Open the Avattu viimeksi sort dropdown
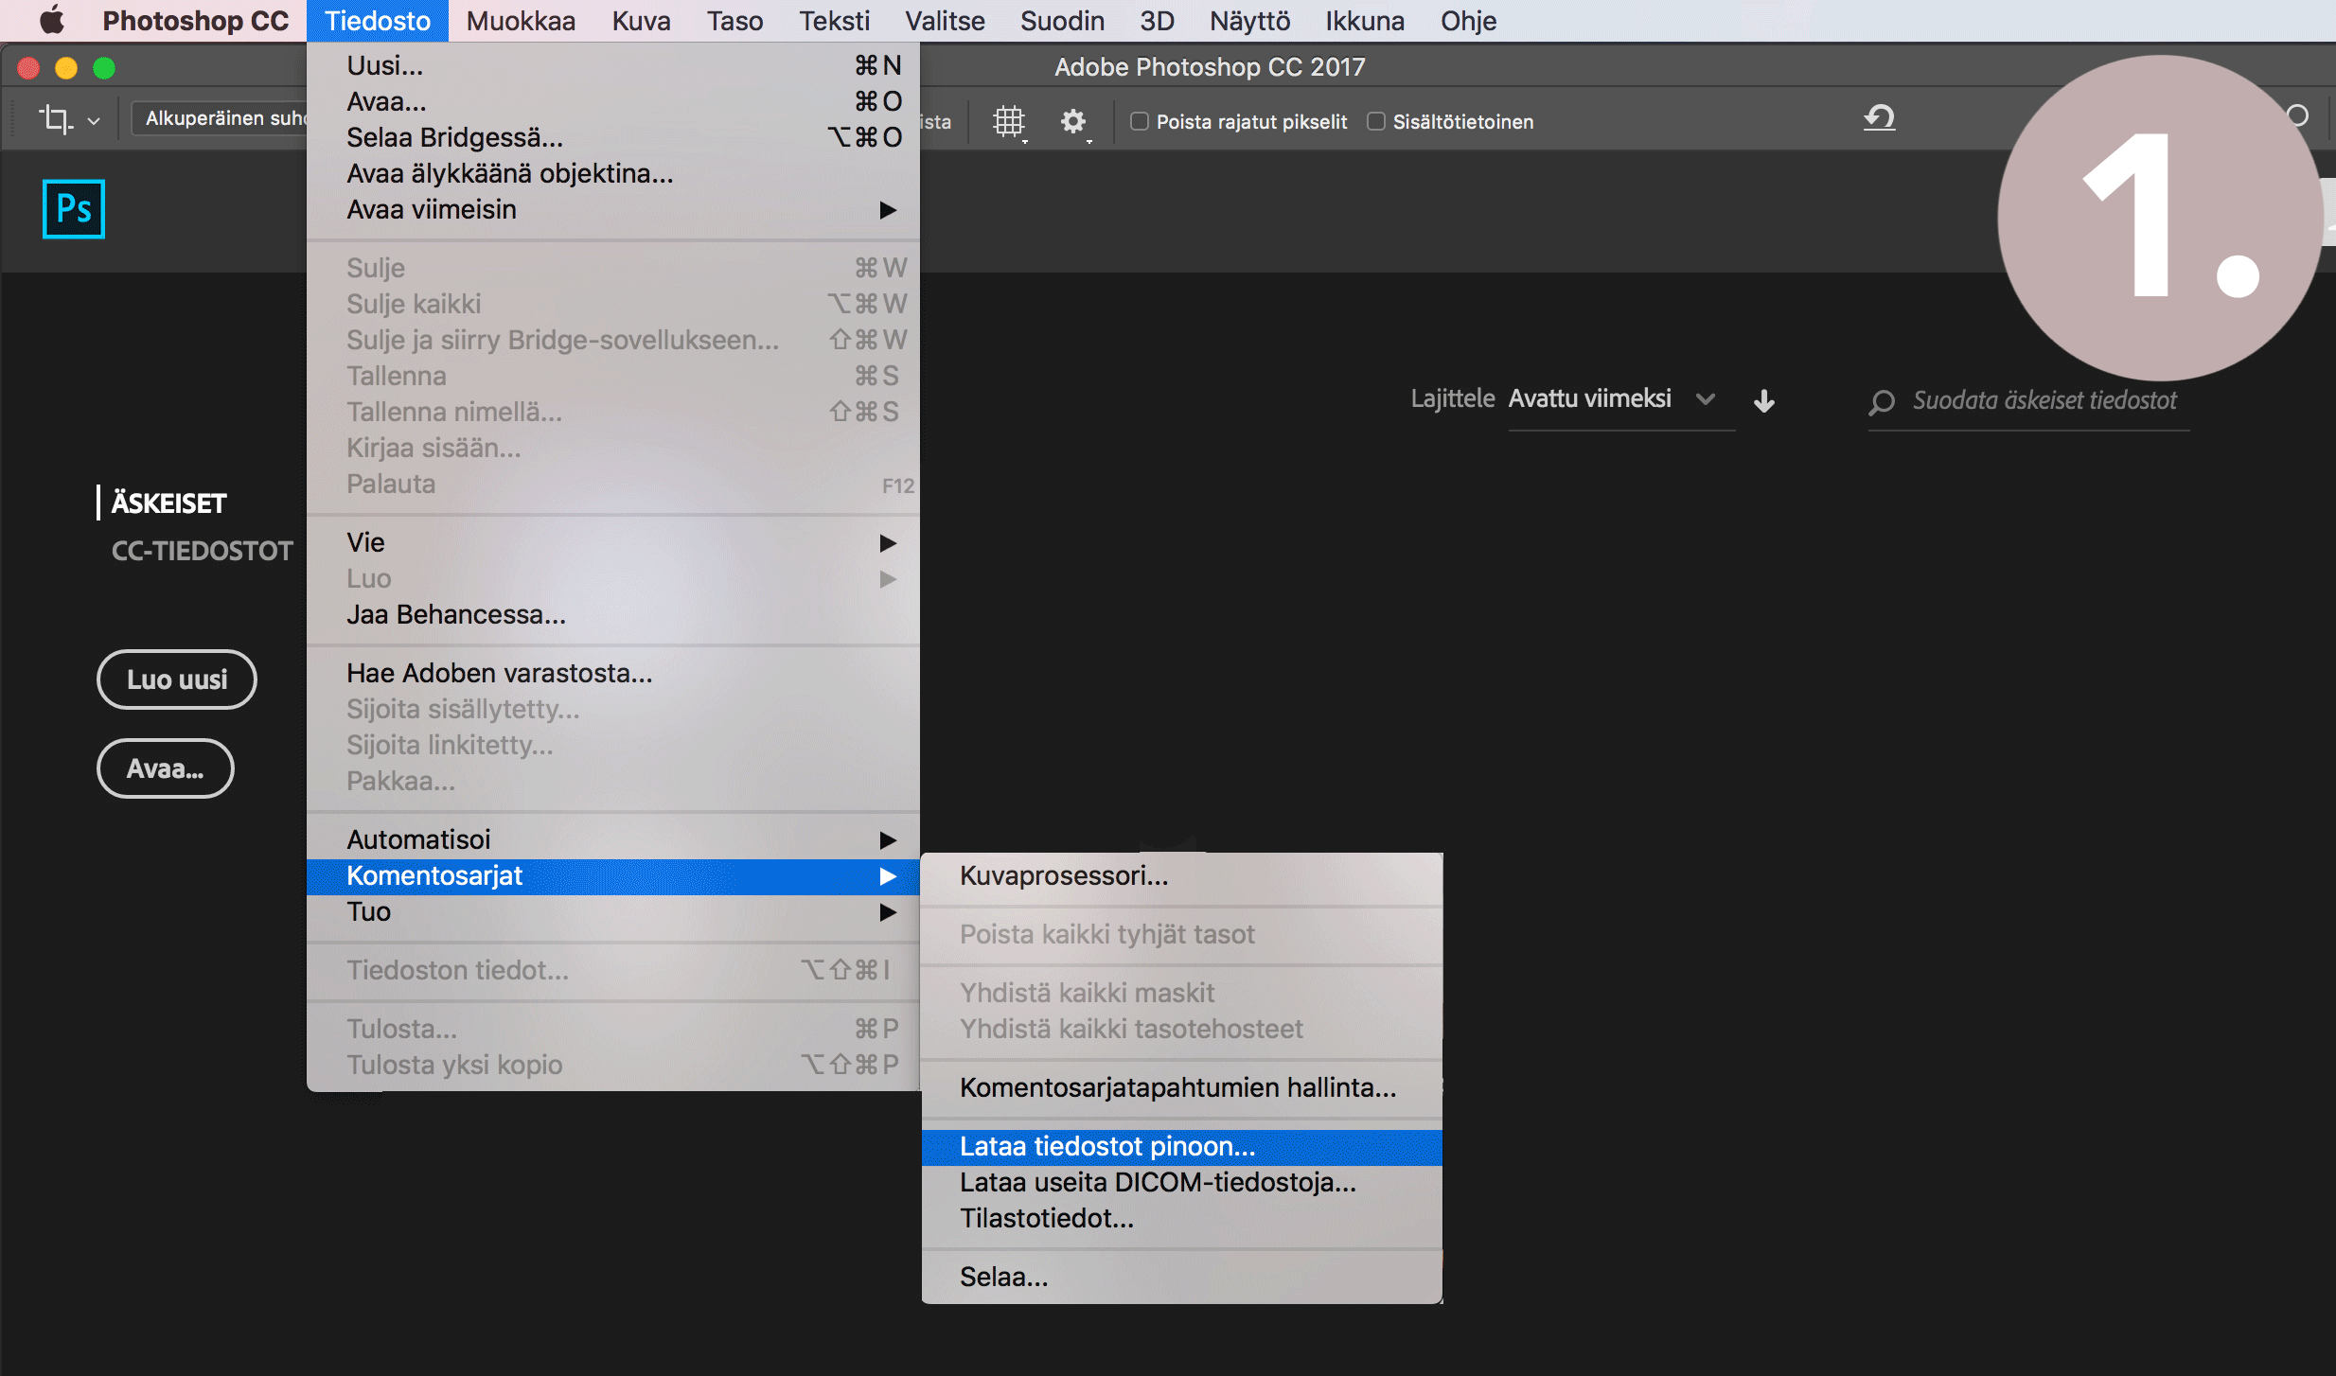Screen dimensions: 2336x1376 click(x=1621, y=398)
